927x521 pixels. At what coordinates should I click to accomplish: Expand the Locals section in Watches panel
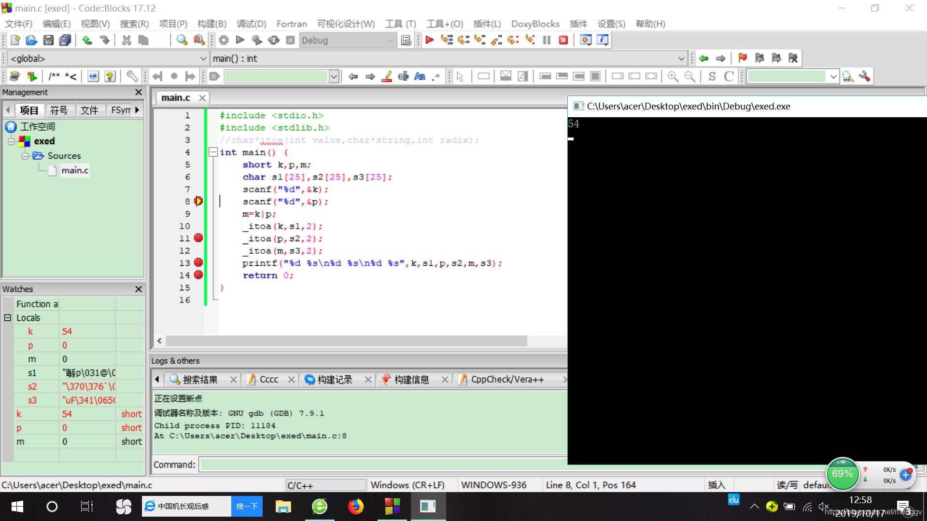8,317
